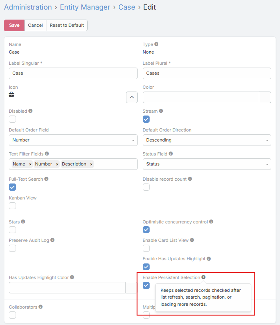Click info icon beside Enable Persistent Selection
Image resolution: width=280 pixels, height=325 pixels.
[204, 277]
